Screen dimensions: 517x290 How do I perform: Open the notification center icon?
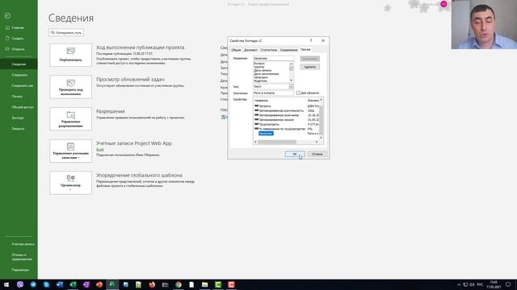coord(508,284)
